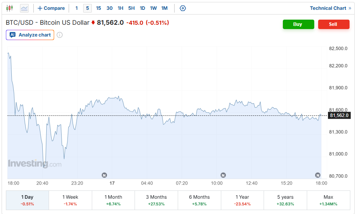Select the 6 Months range tab
The width and height of the screenshot is (357, 214).
tap(199, 200)
